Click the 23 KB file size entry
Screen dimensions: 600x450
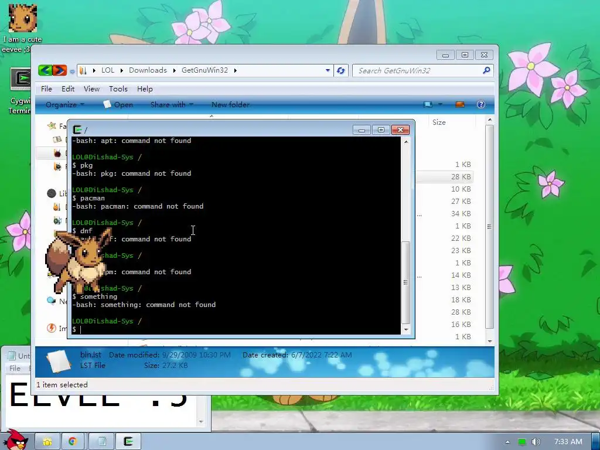[x=461, y=250]
